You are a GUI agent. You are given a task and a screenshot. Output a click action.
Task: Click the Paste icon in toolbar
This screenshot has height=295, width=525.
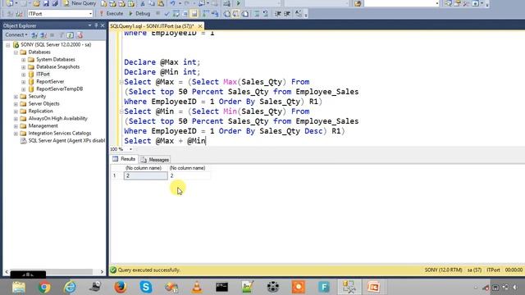161,3
